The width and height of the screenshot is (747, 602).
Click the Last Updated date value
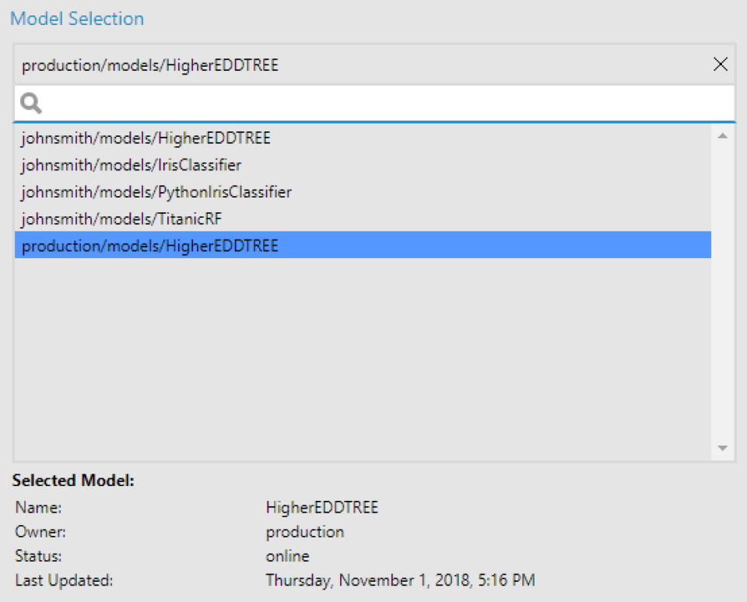401,580
